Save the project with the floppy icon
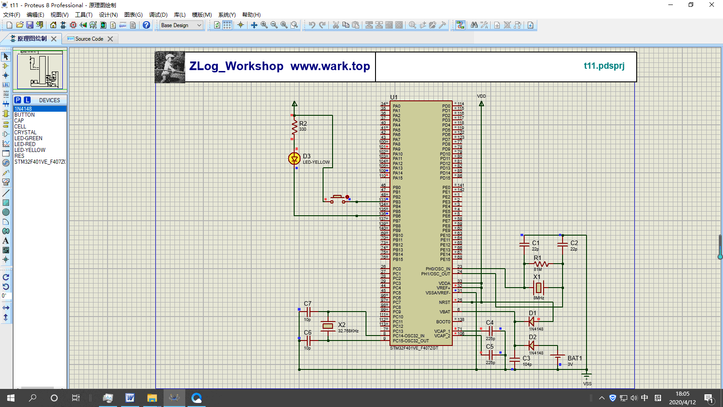 (30, 25)
